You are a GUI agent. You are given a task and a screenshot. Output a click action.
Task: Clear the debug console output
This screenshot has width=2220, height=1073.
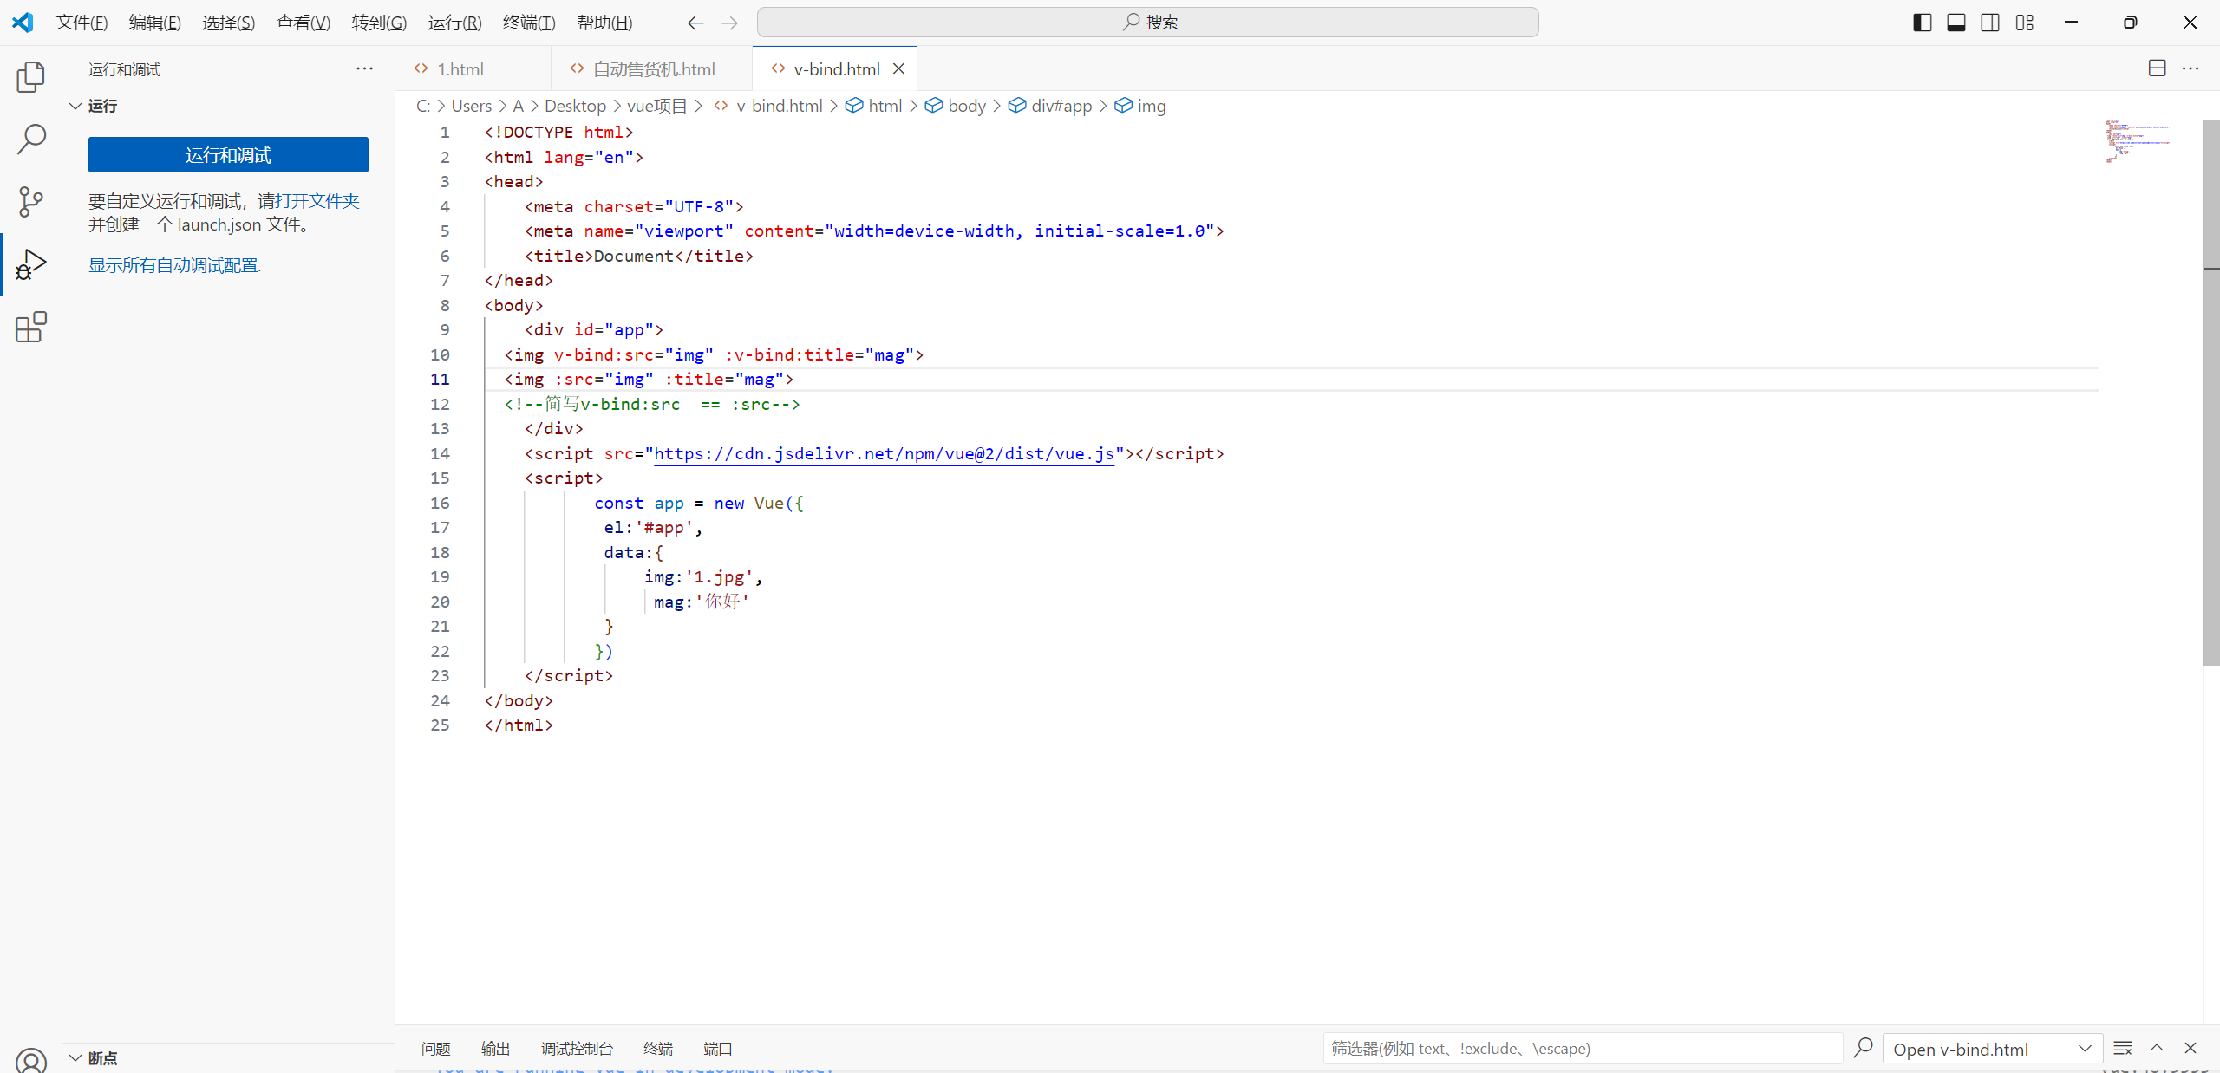pyautogui.click(x=2122, y=1049)
